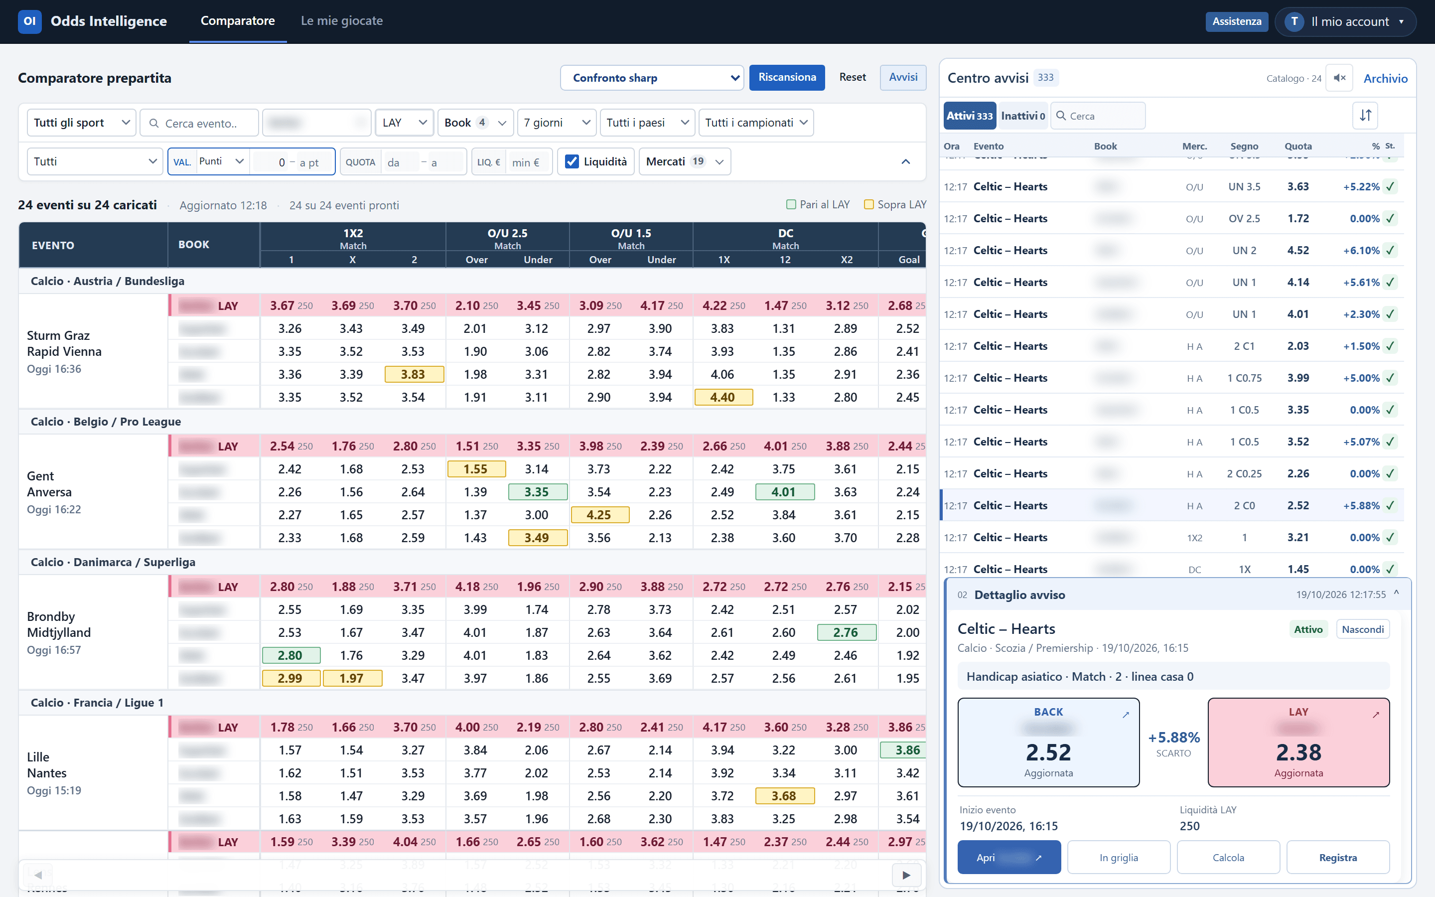Click the horizontal scroll left arrow

pos(38,875)
